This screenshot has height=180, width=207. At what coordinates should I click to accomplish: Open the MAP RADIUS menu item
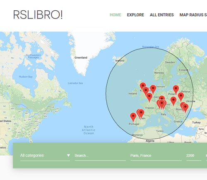click(x=193, y=15)
